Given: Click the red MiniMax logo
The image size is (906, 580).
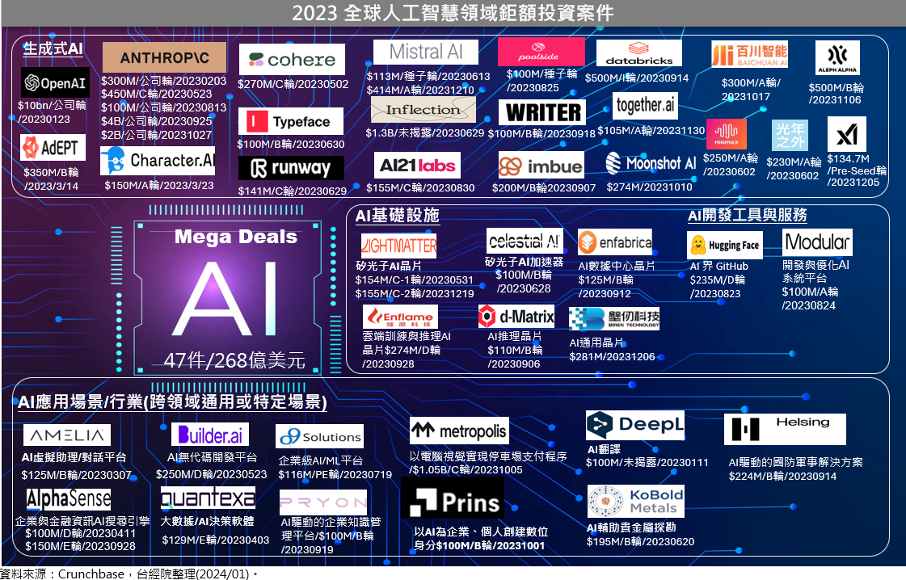Looking at the screenshot, I should pyautogui.click(x=727, y=134).
